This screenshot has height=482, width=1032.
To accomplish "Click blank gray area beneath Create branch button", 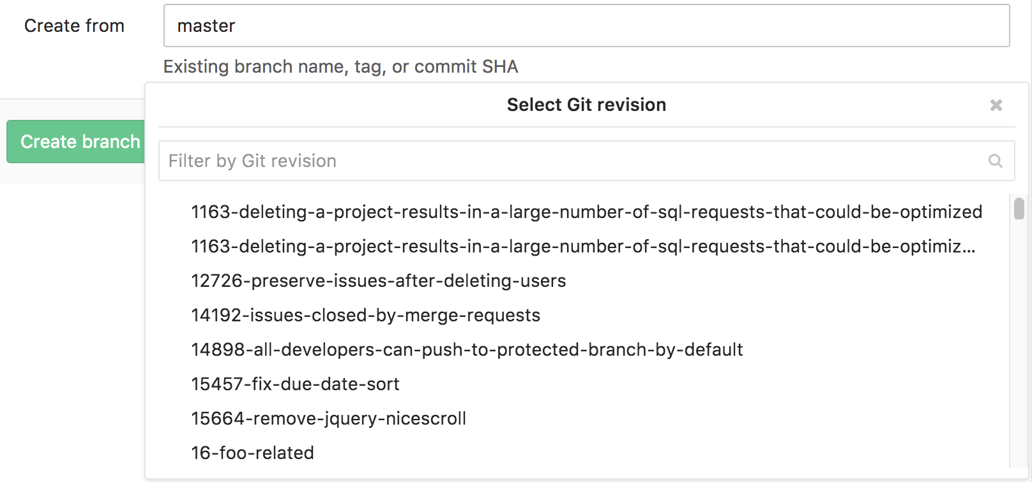I will click(x=70, y=175).
